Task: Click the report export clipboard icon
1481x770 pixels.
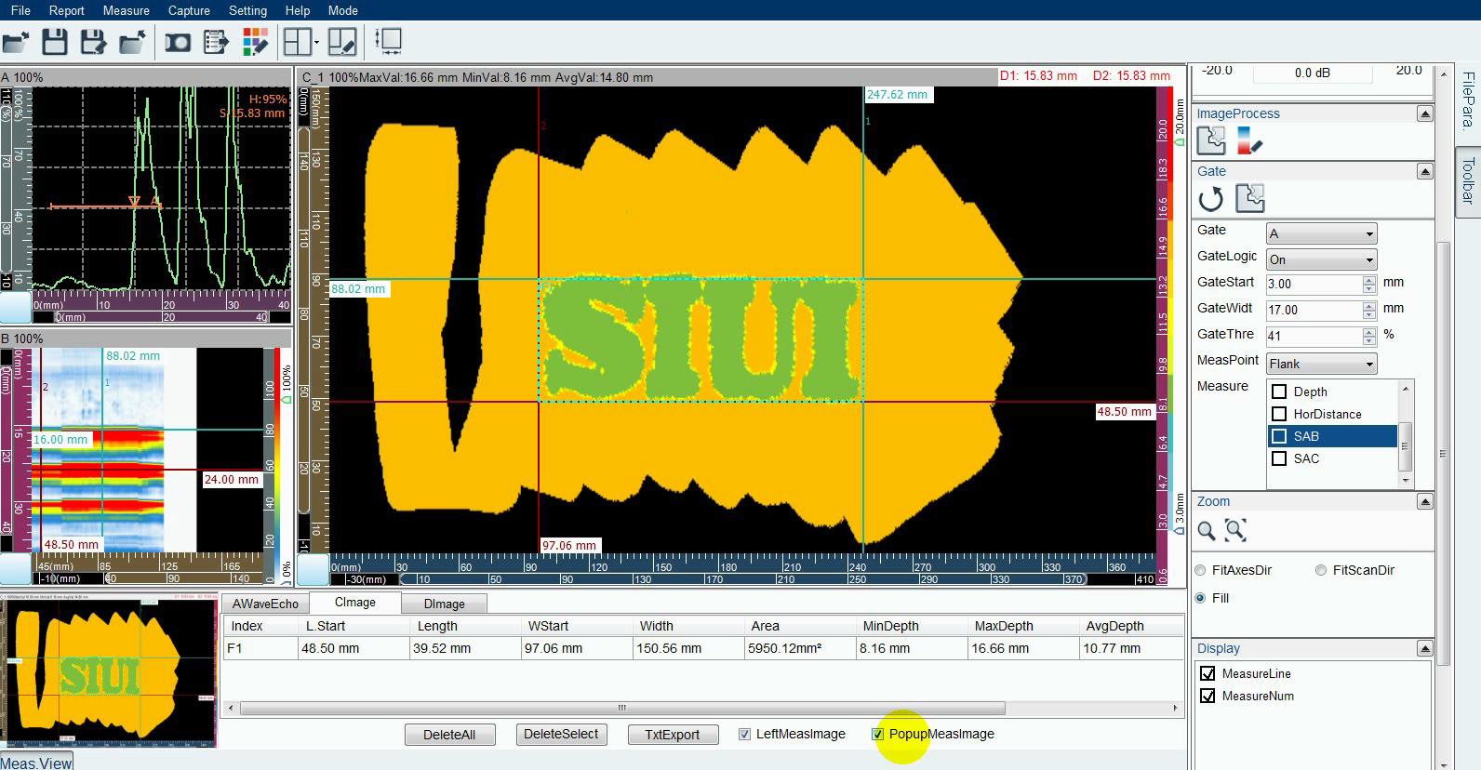Action: coord(216,42)
